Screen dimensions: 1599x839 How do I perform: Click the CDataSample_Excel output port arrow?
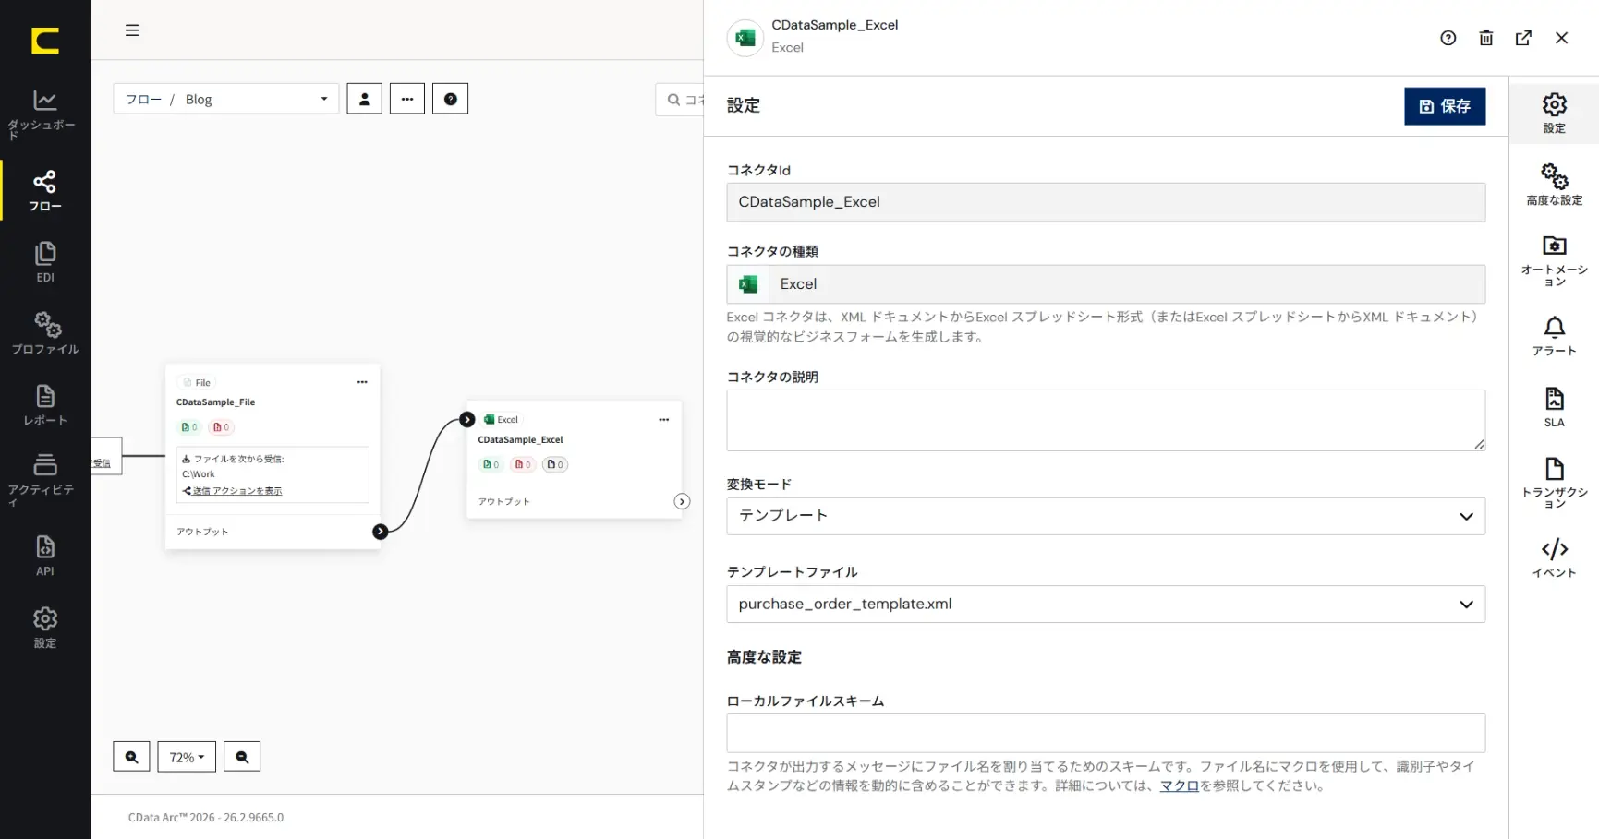pos(682,501)
